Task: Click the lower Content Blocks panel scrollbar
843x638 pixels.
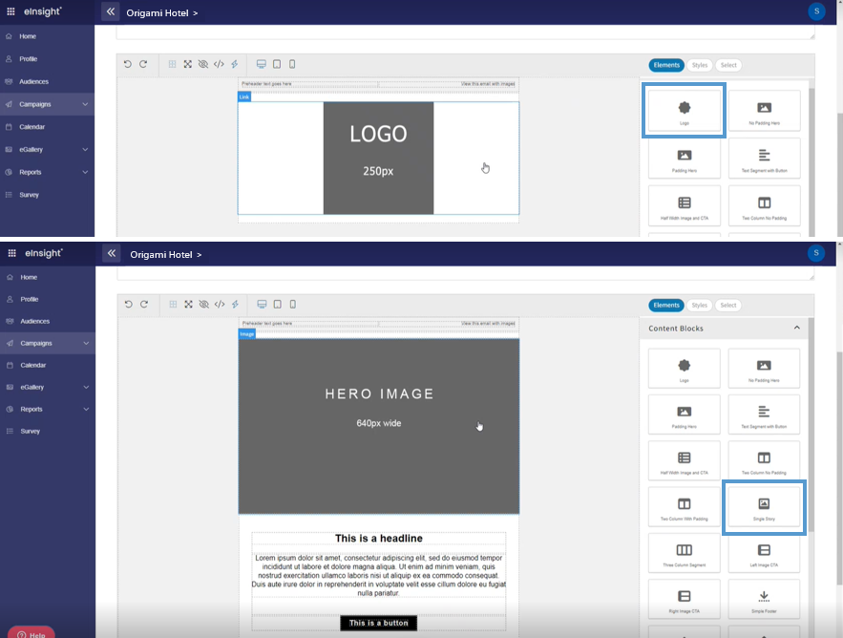Action: point(811,425)
